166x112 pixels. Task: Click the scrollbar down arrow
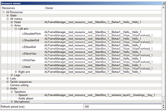click(163, 102)
